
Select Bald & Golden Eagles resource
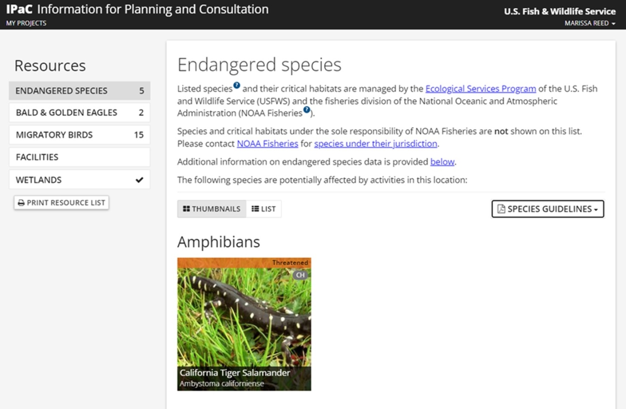click(79, 112)
